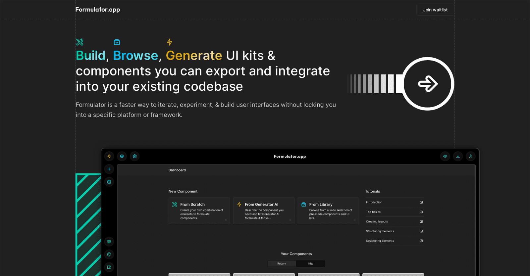Click the large circled arrow graphic
Viewport: 530px width, 276px height.
428,84
